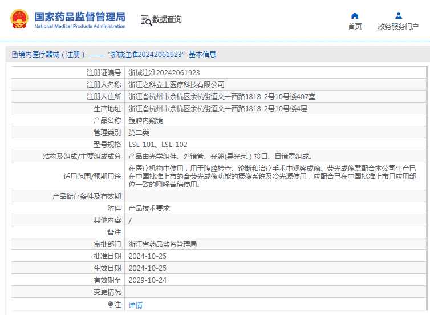Click attachment 产品技术要求
Image resolution: width=430 pixels, height=315 pixels.
149,208
